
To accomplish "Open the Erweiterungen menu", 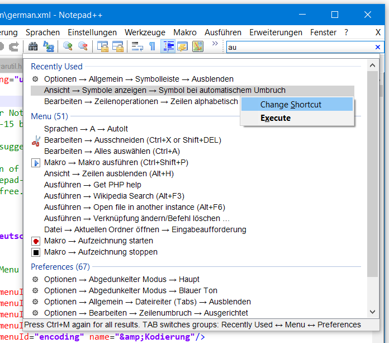I will 276,32.
